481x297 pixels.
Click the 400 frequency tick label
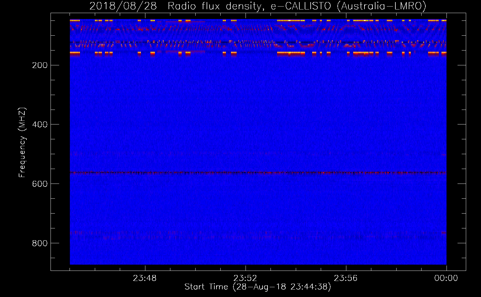(x=40, y=124)
